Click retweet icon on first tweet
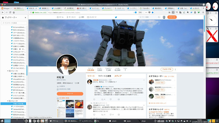The width and height of the screenshot is (219, 123). point(103,99)
